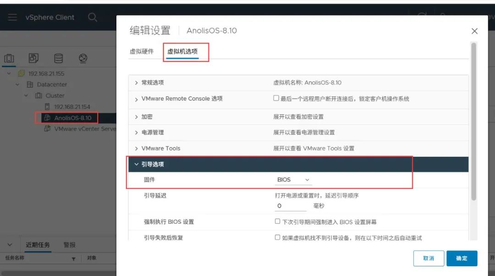Open the VMs and Templates view icon
The image size is (495, 276).
point(33,58)
